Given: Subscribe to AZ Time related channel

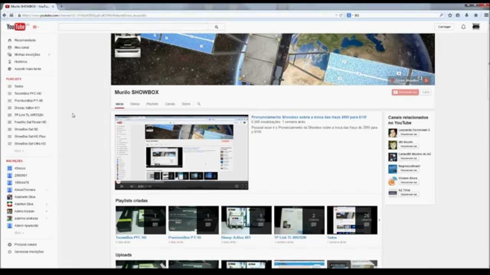Looking at the screenshot, I should click(409, 194).
